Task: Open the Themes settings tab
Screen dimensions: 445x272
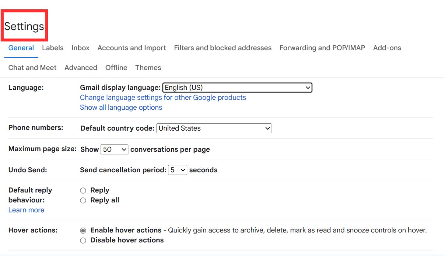Action: tap(148, 67)
